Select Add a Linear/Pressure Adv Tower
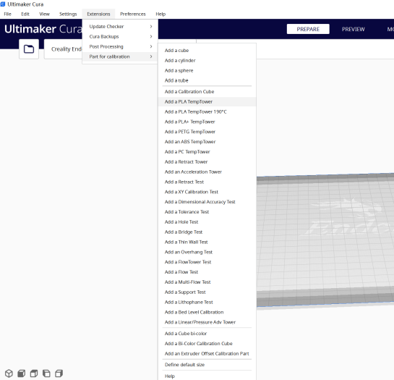Screen dimensions: 394x380 [207, 322]
